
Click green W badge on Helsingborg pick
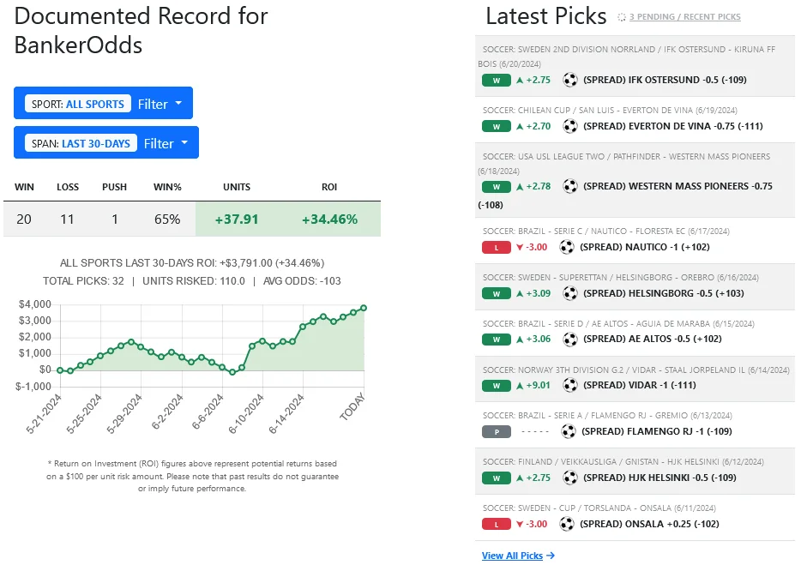click(x=497, y=293)
